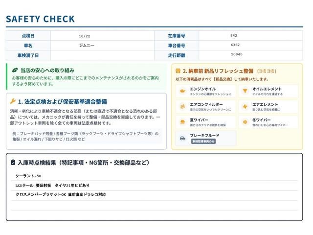This screenshot has width=313, height=235.
Task: Click the SAFETY CHECK heading
Action: pyautogui.click(x=40, y=19)
